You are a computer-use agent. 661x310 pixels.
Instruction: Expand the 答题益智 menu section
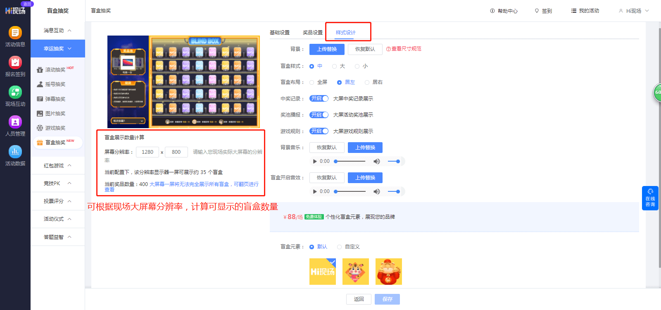(x=58, y=237)
